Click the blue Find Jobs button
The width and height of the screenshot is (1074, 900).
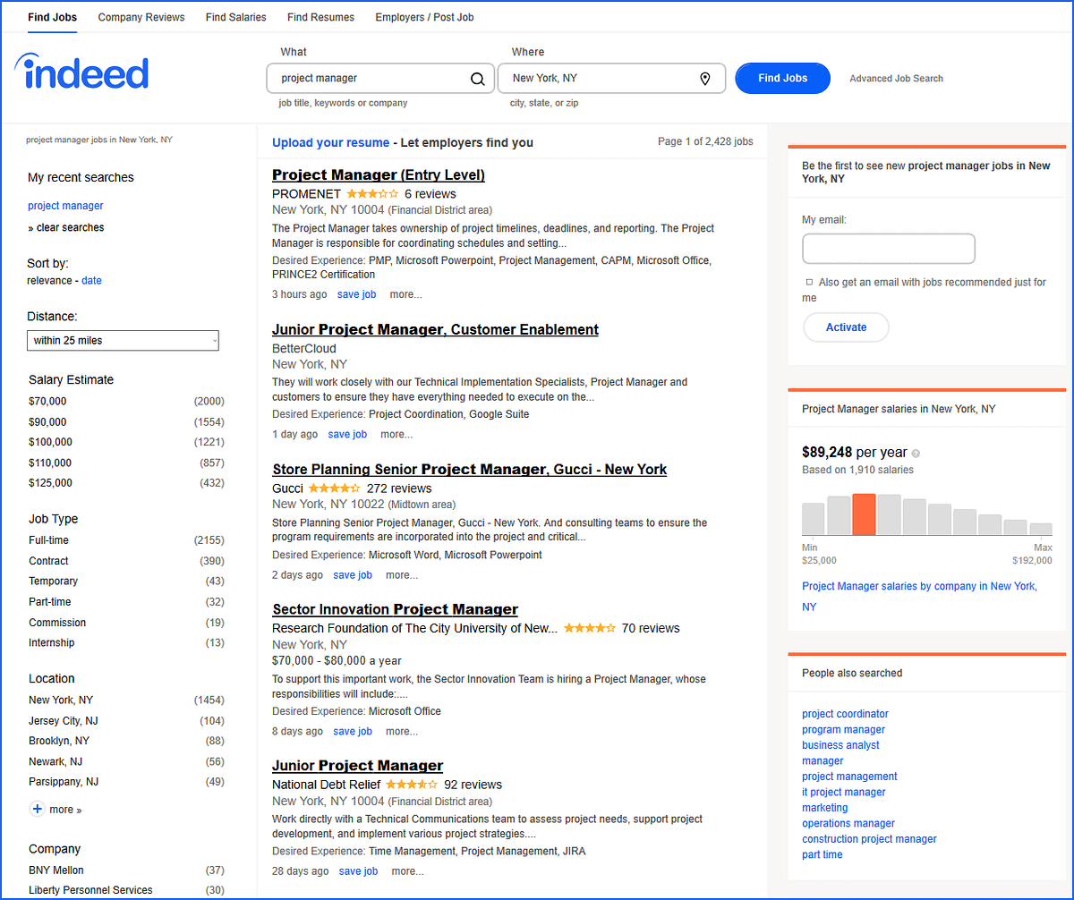[x=782, y=78]
